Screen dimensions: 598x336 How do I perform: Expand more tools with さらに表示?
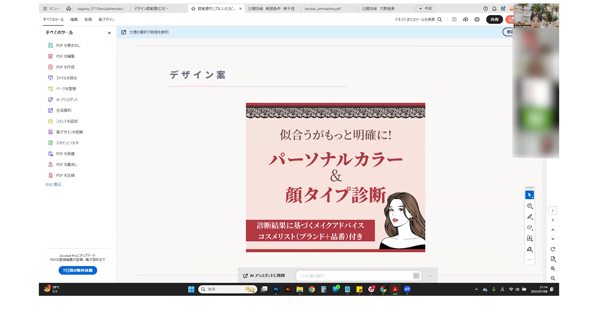[53, 184]
